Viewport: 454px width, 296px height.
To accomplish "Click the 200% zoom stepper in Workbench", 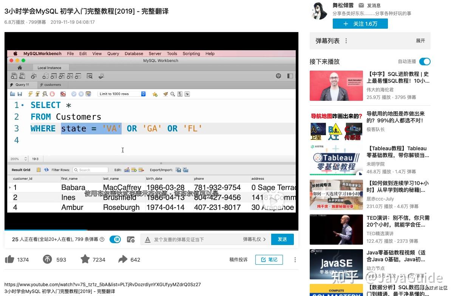I will 26,159.
